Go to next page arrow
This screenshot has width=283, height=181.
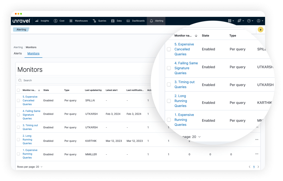[x=258, y=167]
